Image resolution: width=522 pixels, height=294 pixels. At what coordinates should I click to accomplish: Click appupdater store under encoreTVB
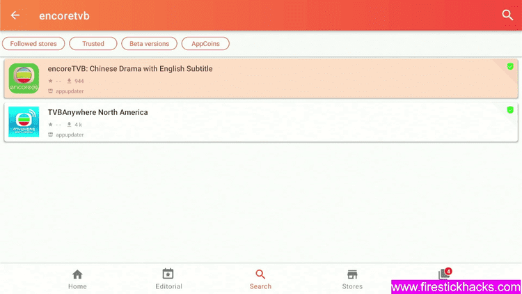tap(66, 91)
